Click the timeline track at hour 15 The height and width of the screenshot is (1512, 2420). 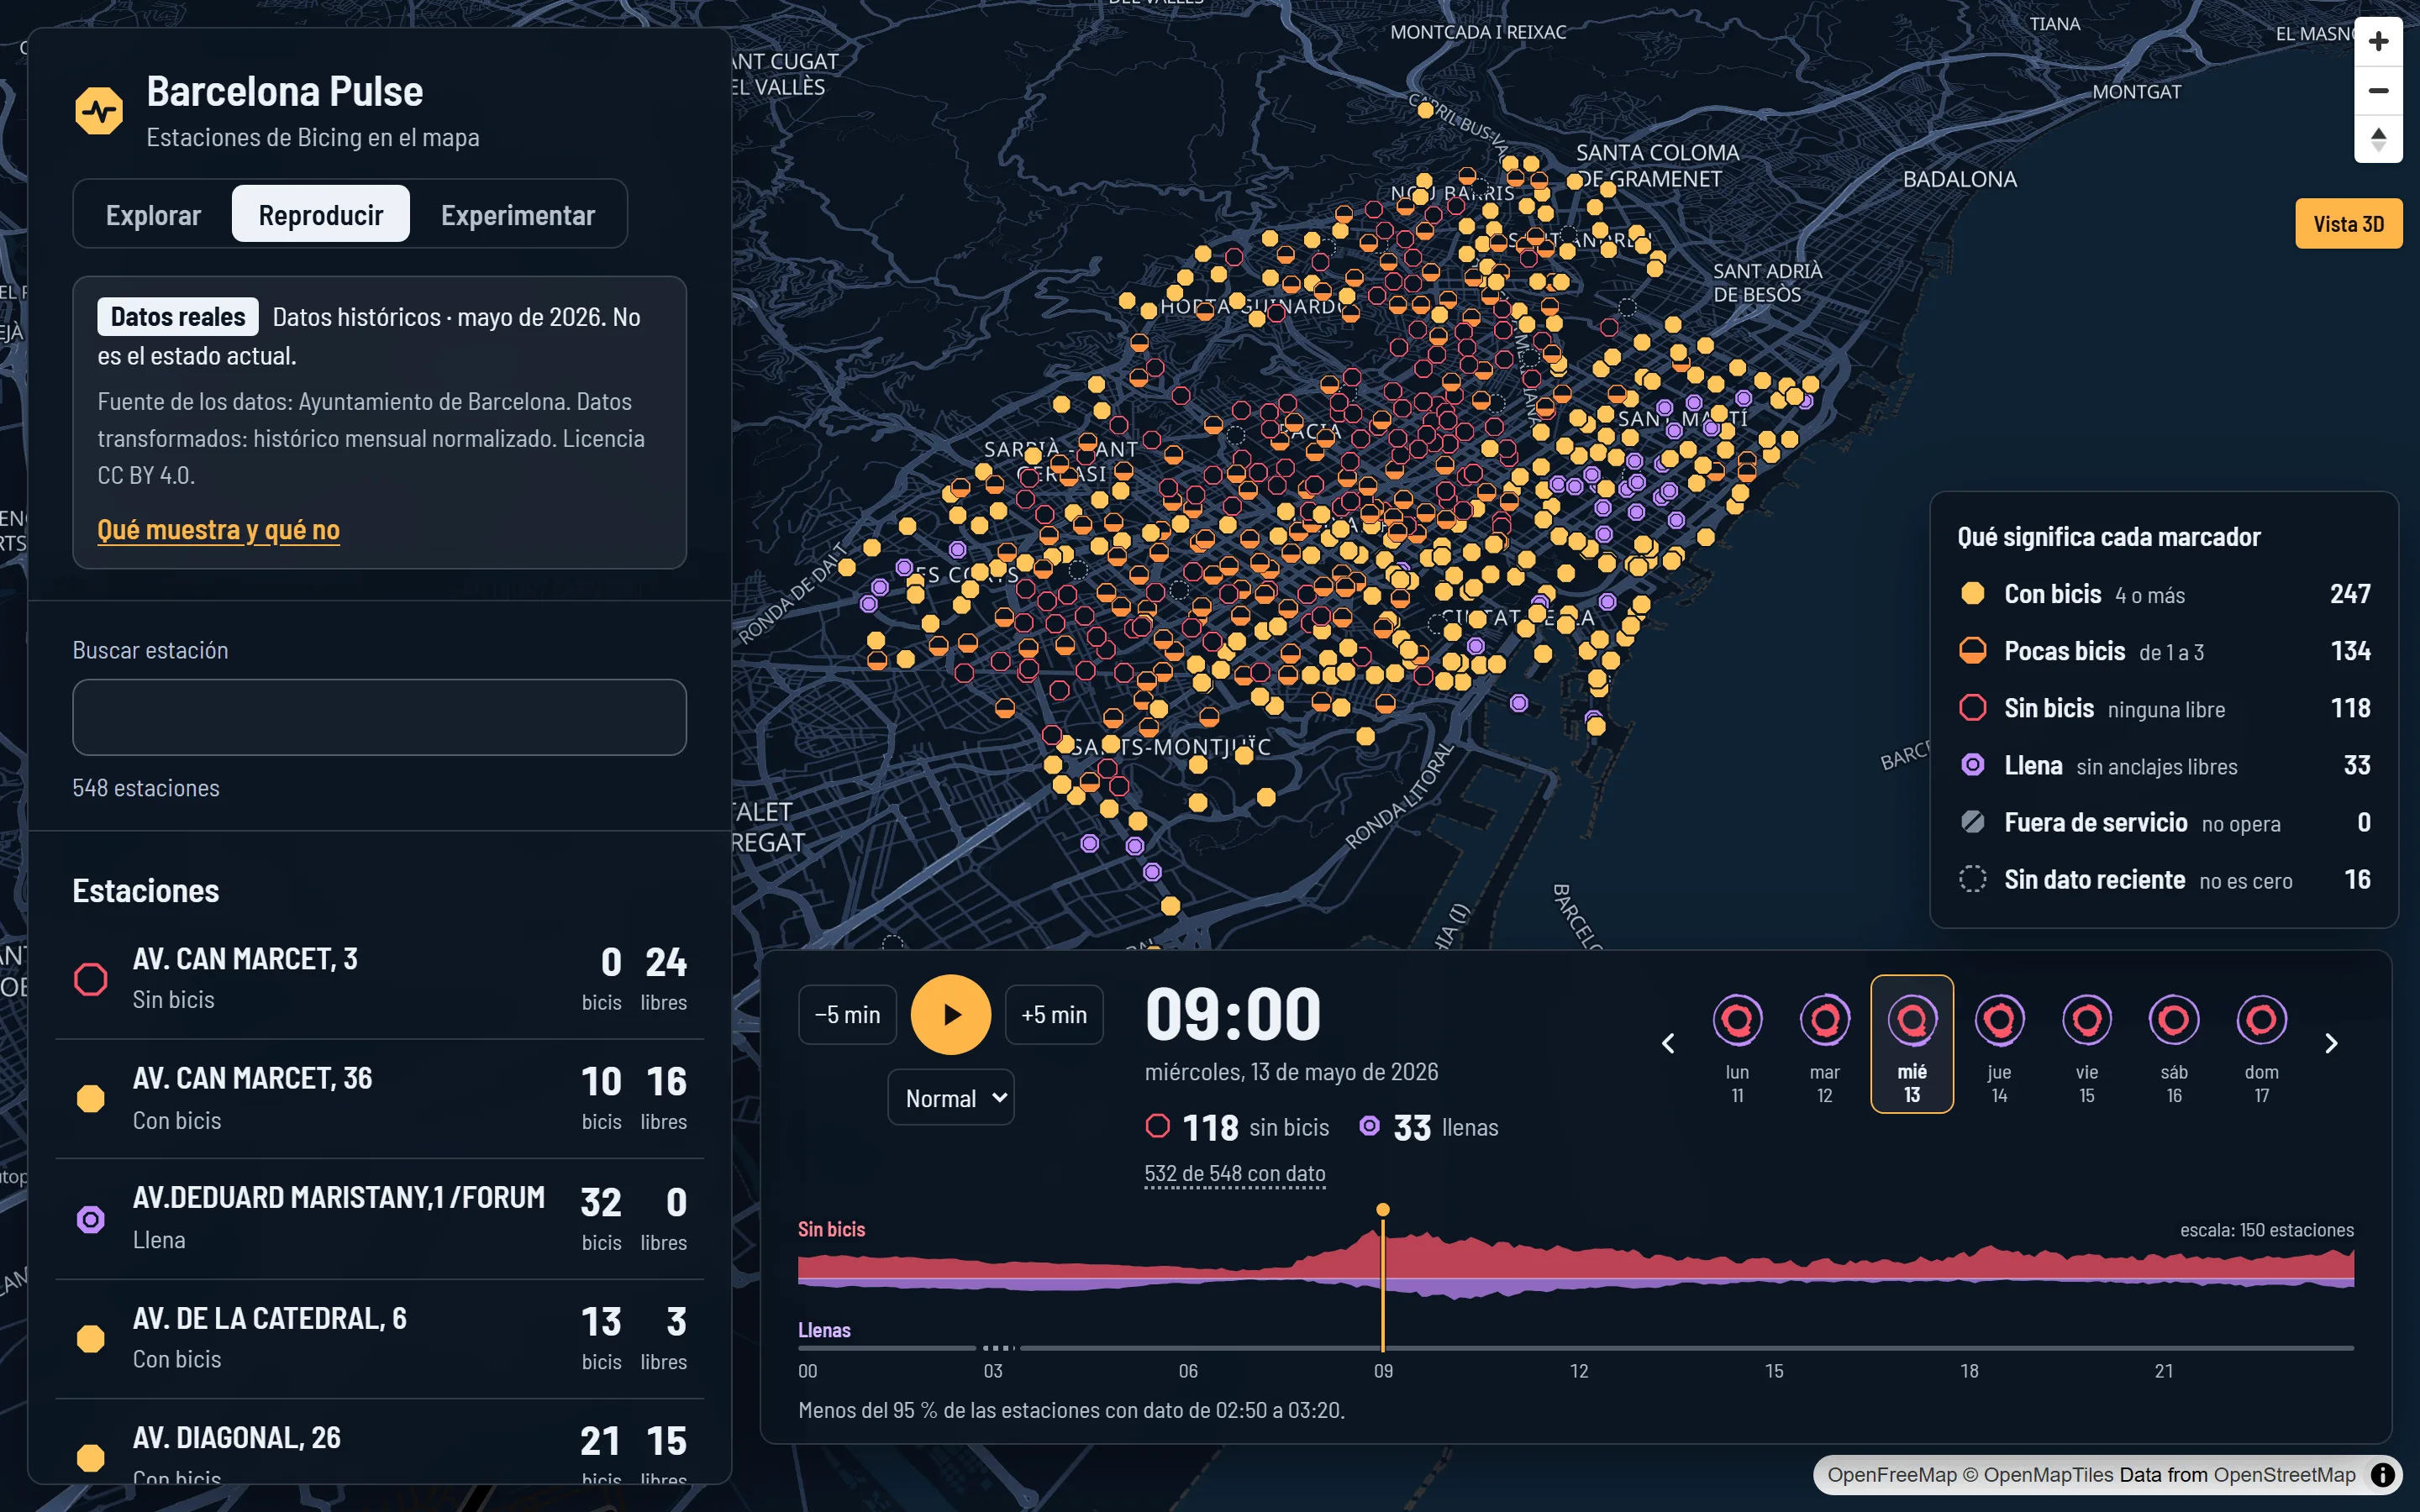[x=1774, y=1348]
